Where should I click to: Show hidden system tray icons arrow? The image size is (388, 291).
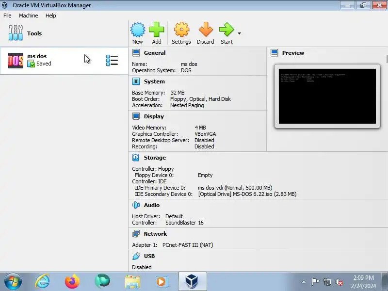(x=304, y=282)
